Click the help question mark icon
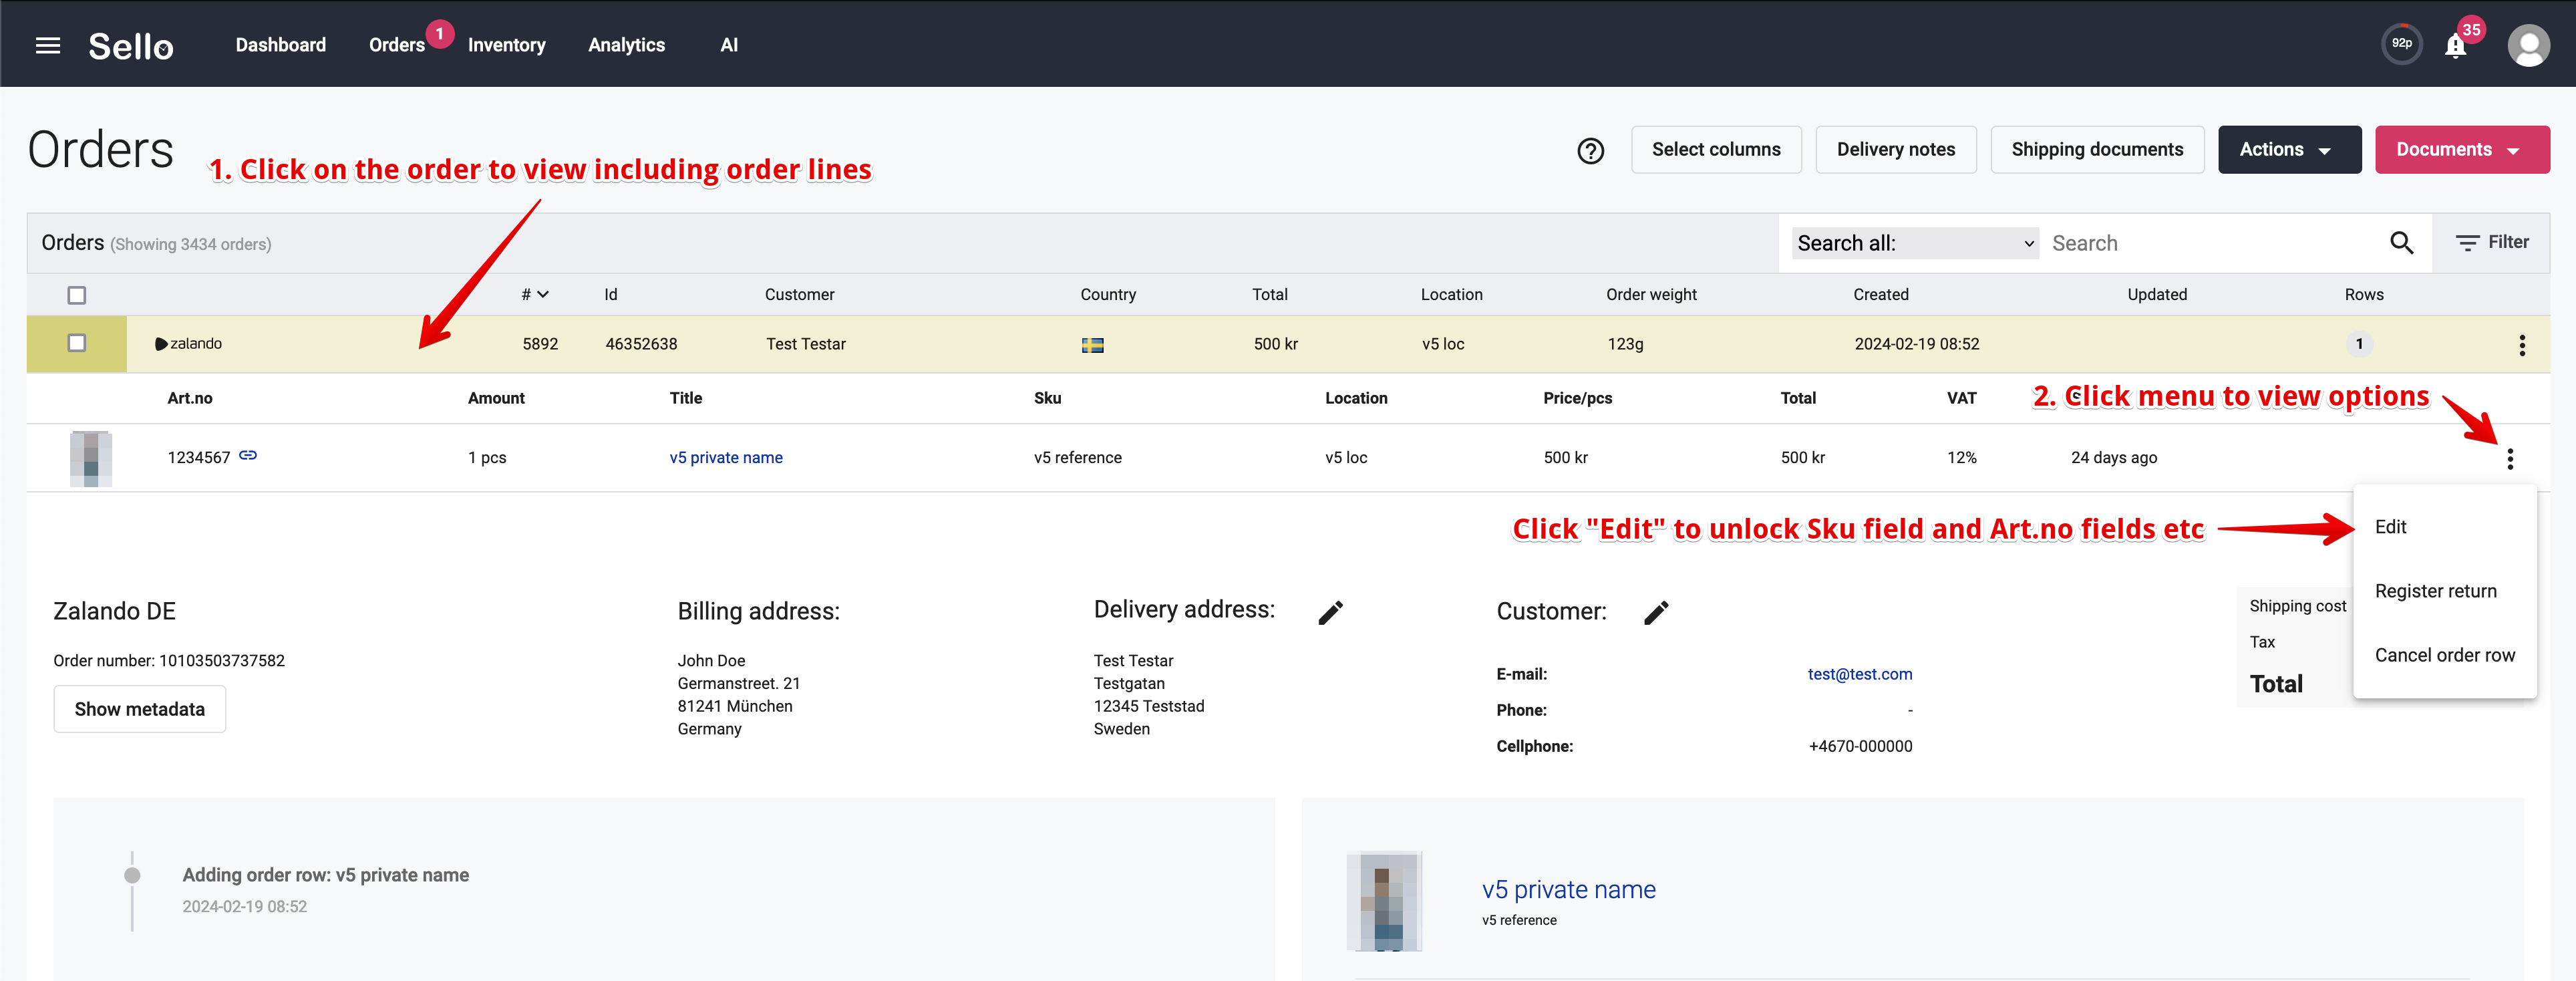This screenshot has width=2576, height=981. pos(1590,150)
